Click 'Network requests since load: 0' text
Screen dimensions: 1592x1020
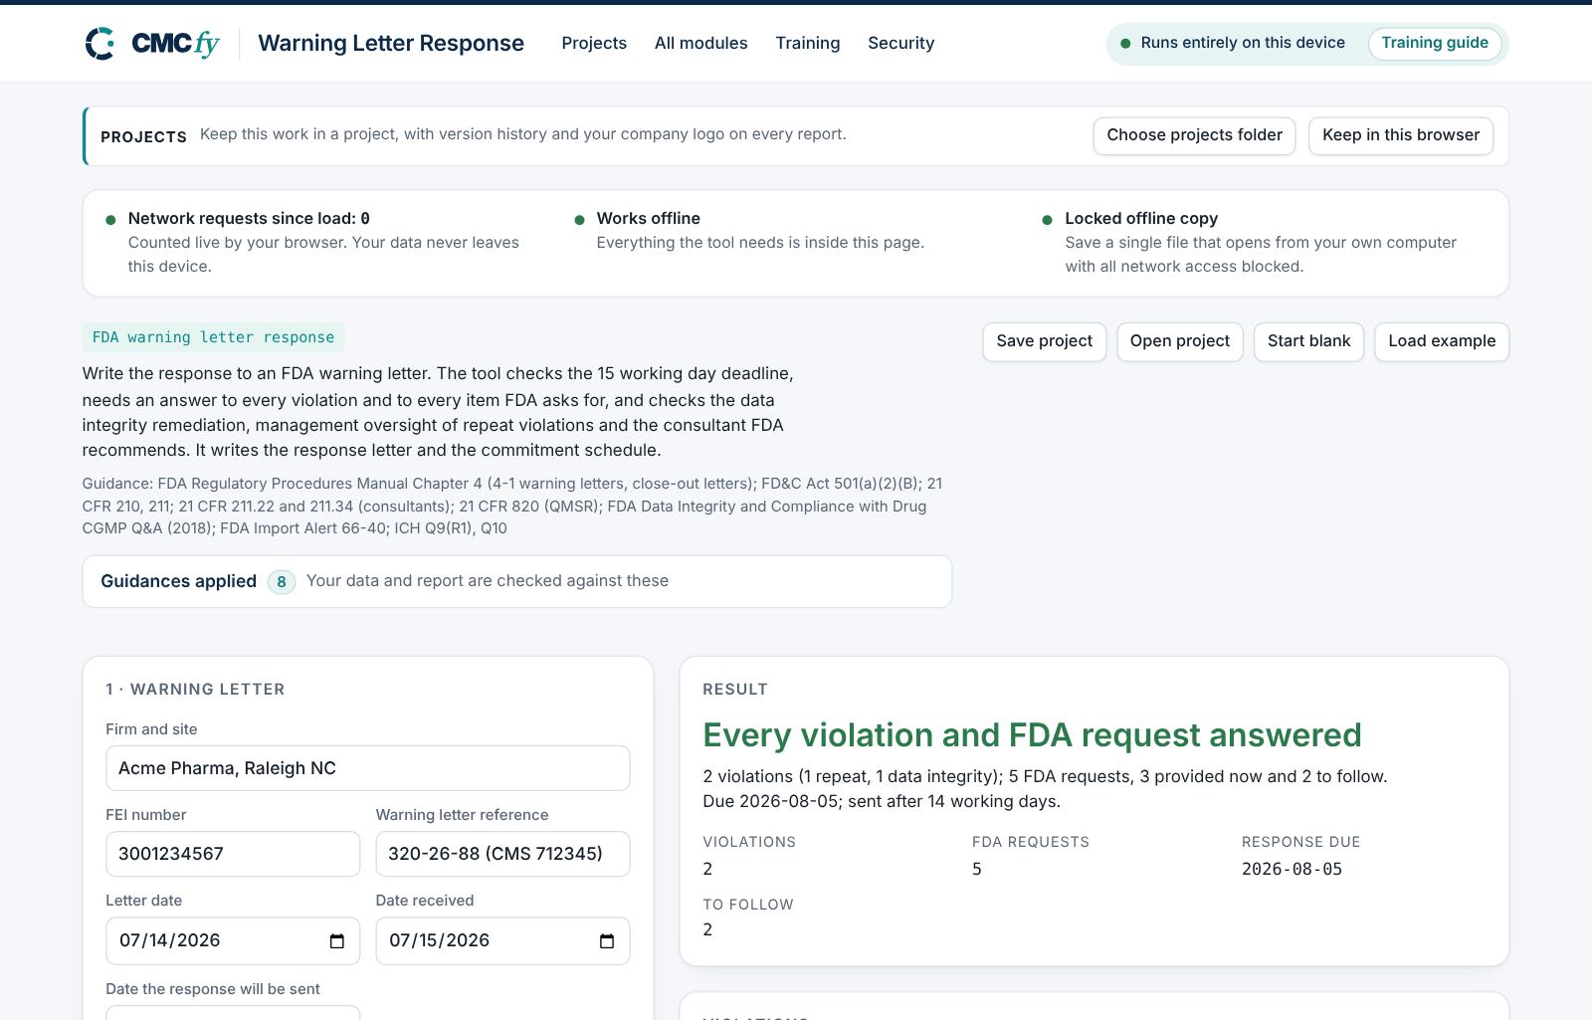point(249,218)
